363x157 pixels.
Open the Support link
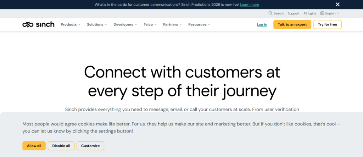(294, 13)
